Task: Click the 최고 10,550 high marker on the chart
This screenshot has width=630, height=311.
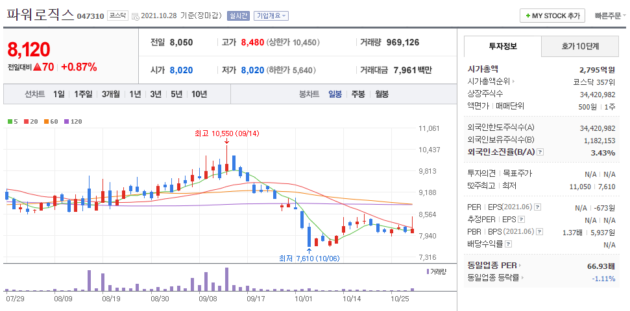Action: click(227, 133)
